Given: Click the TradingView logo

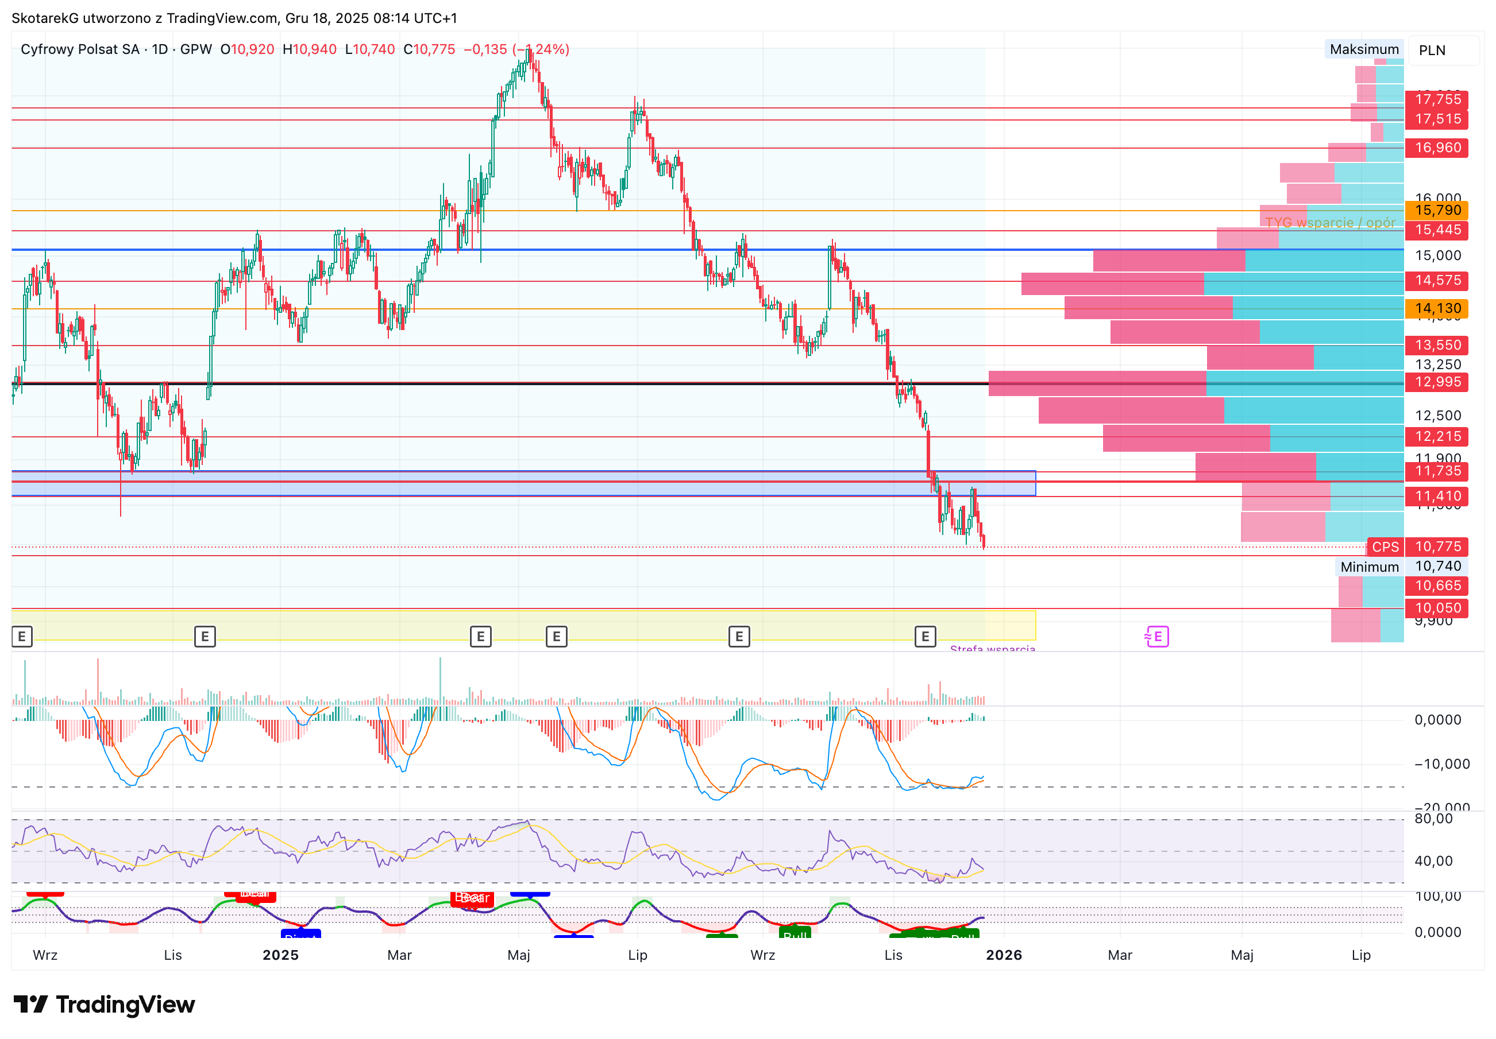Looking at the screenshot, I should 104,1005.
